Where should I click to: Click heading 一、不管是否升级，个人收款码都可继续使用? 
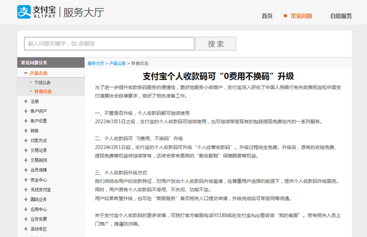(x=142, y=113)
